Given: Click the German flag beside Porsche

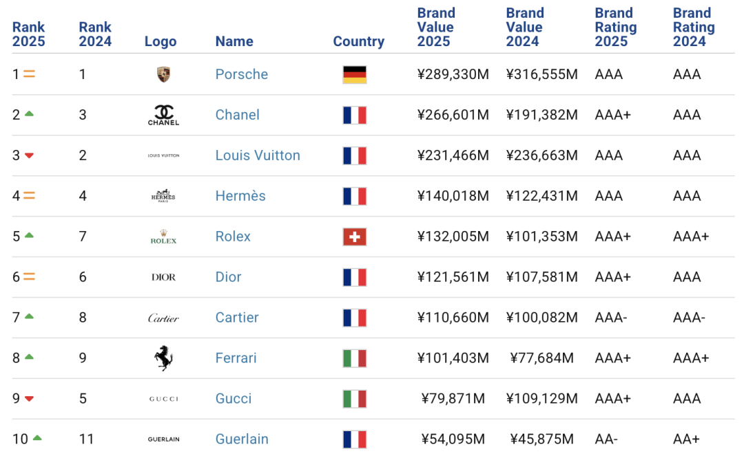Looking at the screenshot, I should pyautogui.click(x=355, y=74).
